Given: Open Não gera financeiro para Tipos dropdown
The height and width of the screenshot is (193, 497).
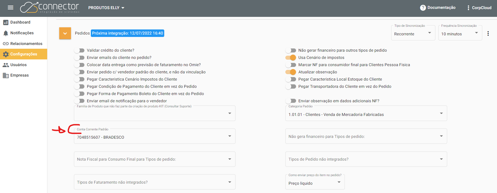Looking at the screenshot, I should [x=366, y=136].
